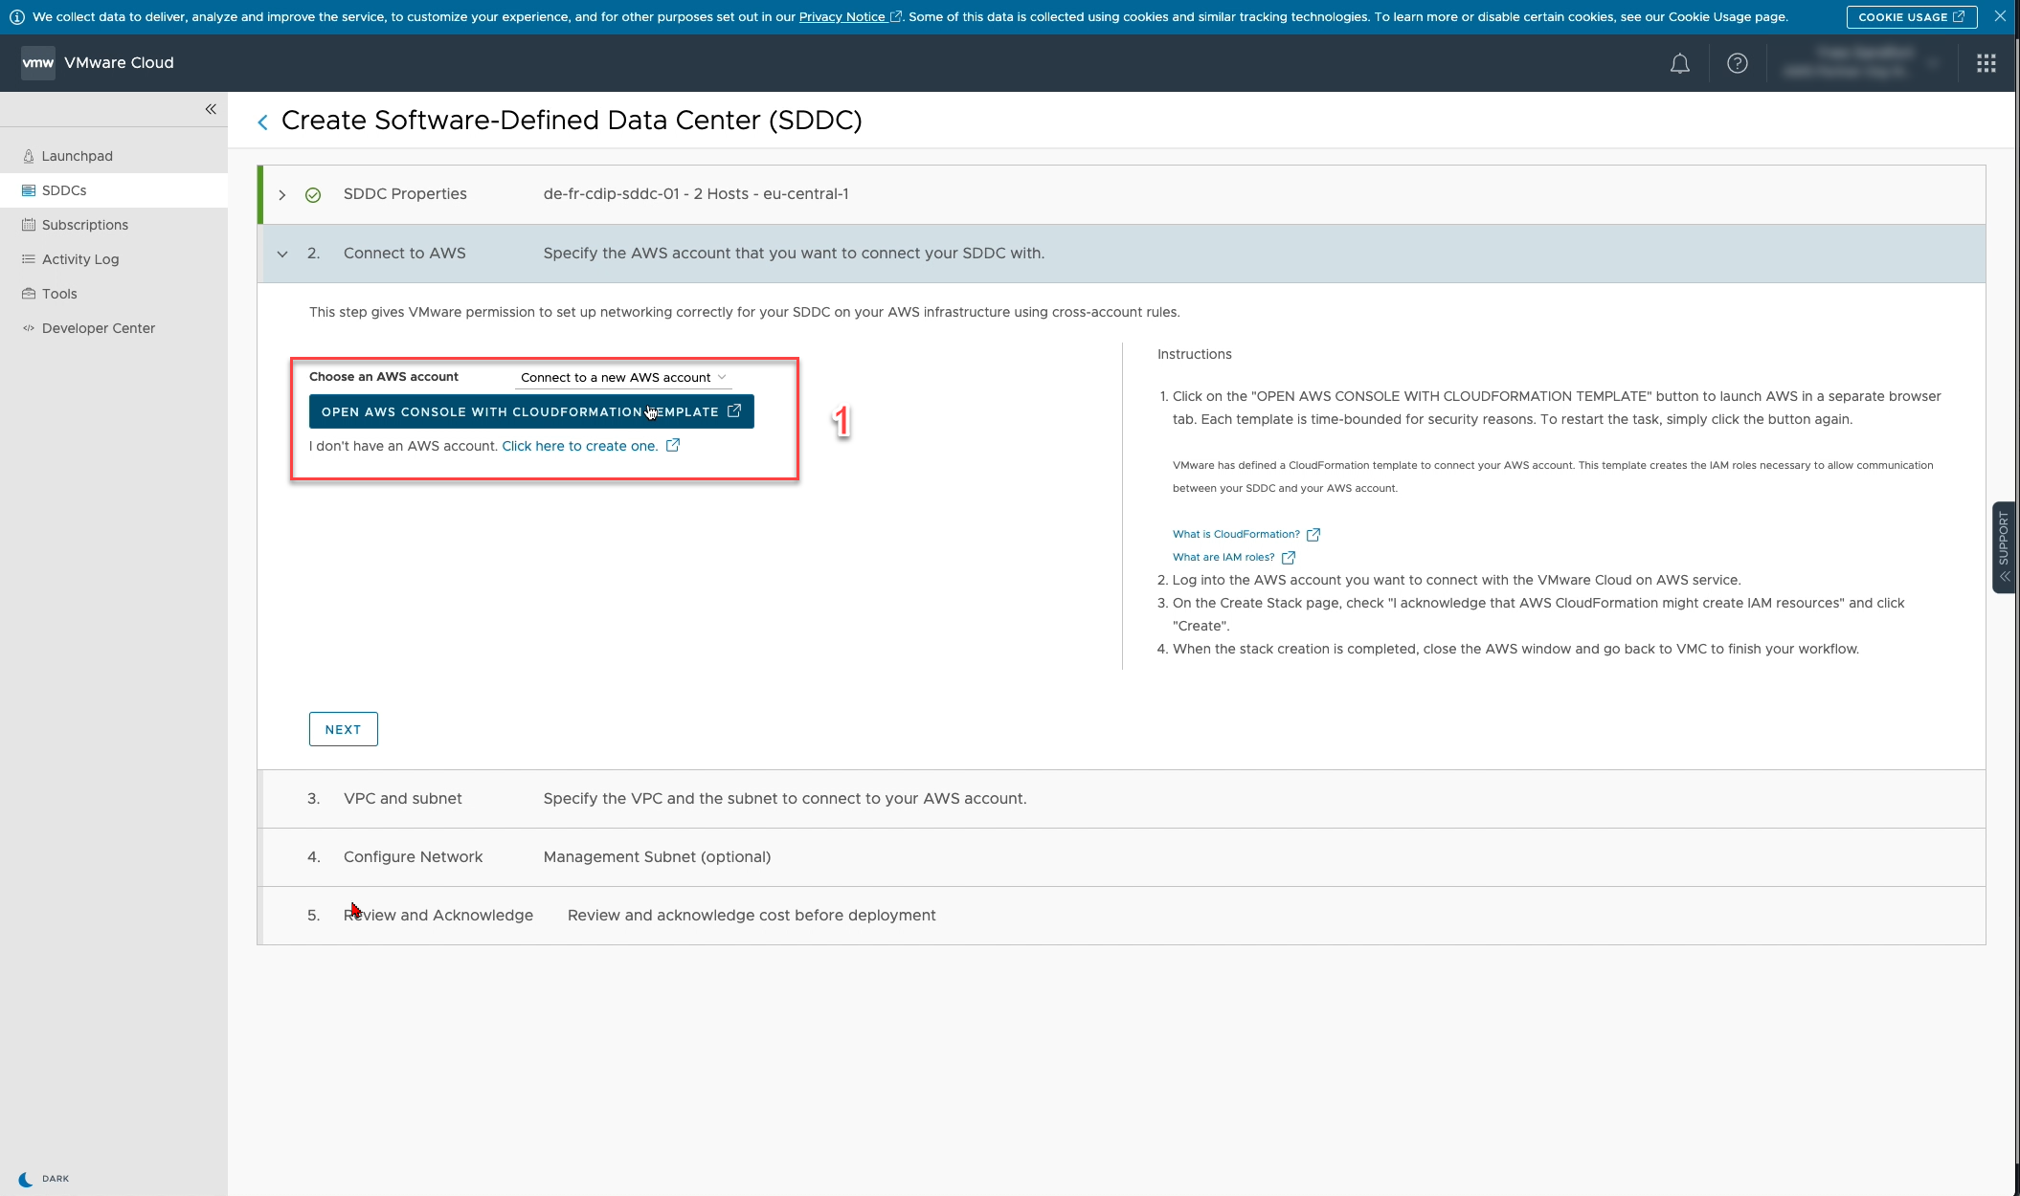Click the 'Click here to create one' link
Viewport: 2020px width, 1196px height.
[580, 446]
